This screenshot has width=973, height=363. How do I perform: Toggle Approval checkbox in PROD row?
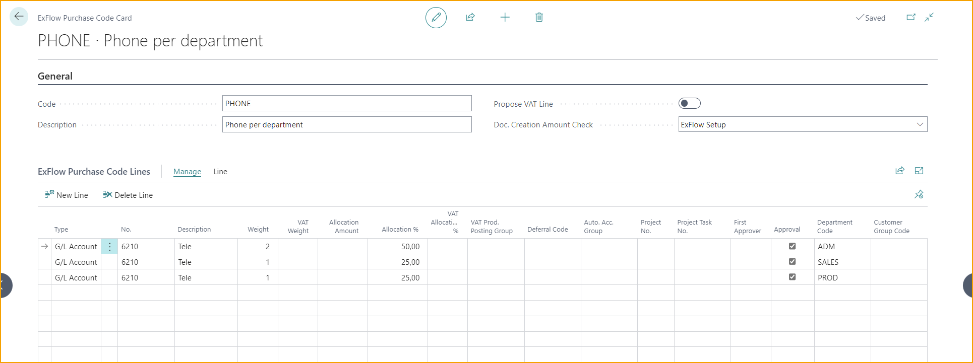[x=792, y=277]
